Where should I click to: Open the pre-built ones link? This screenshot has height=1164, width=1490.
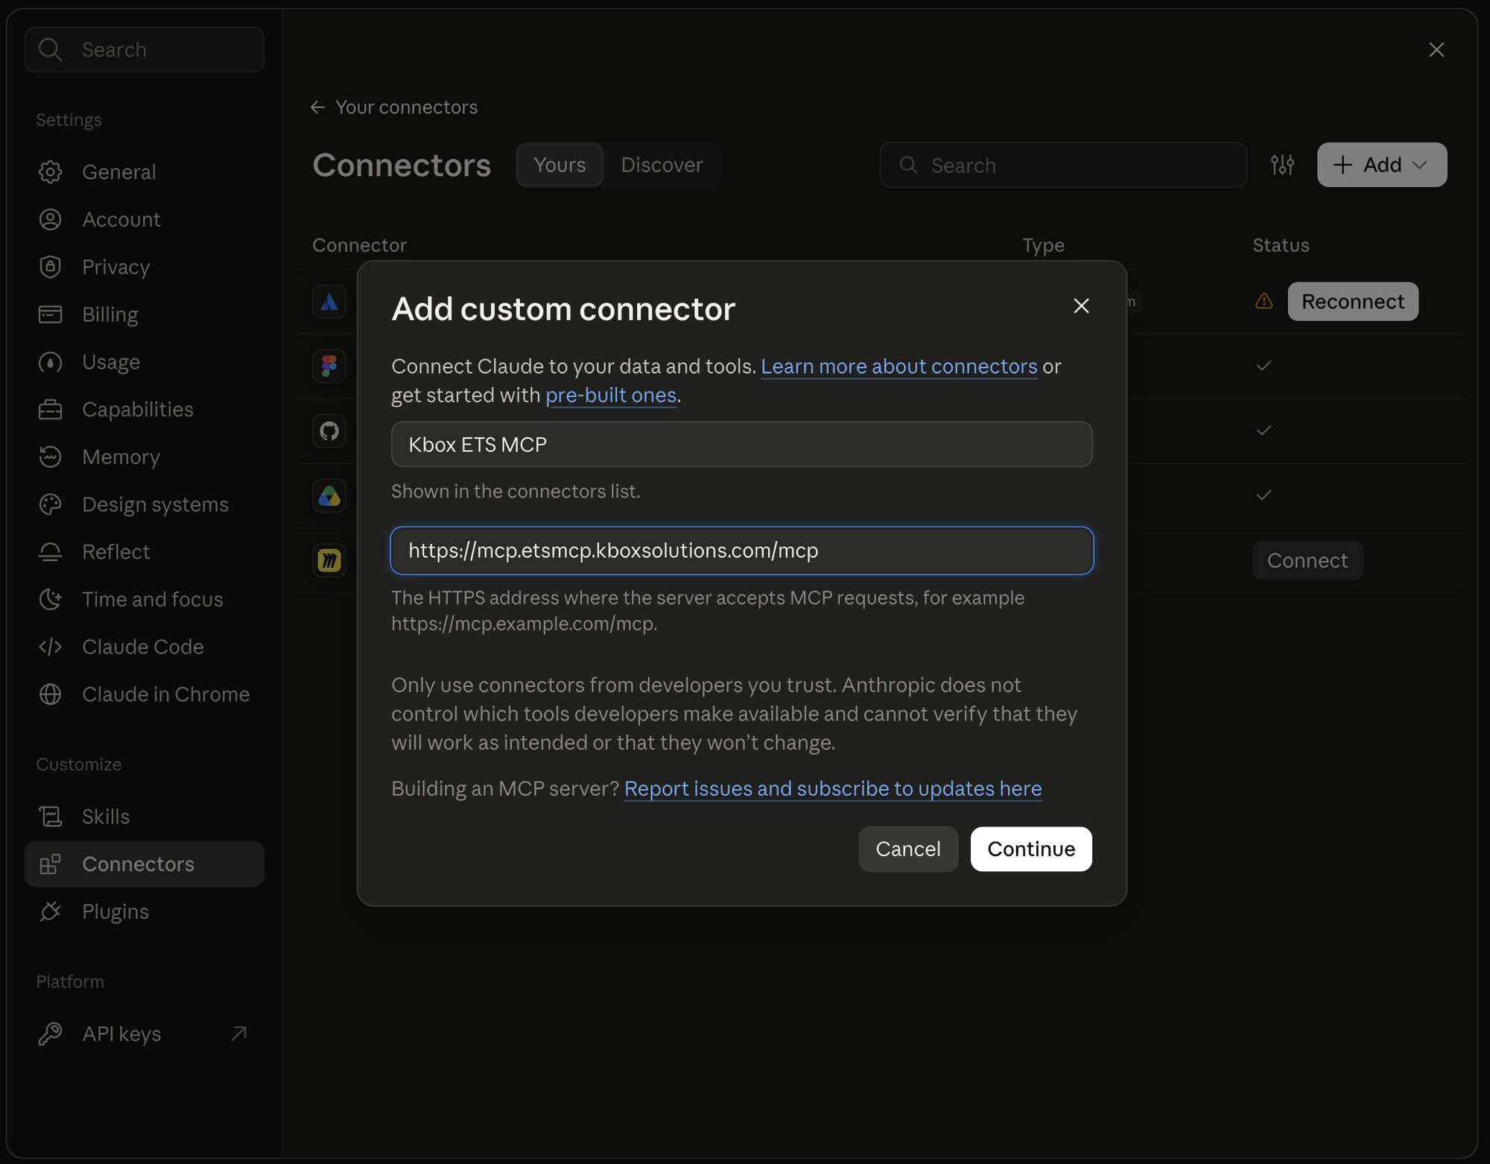tap(611, 395)
